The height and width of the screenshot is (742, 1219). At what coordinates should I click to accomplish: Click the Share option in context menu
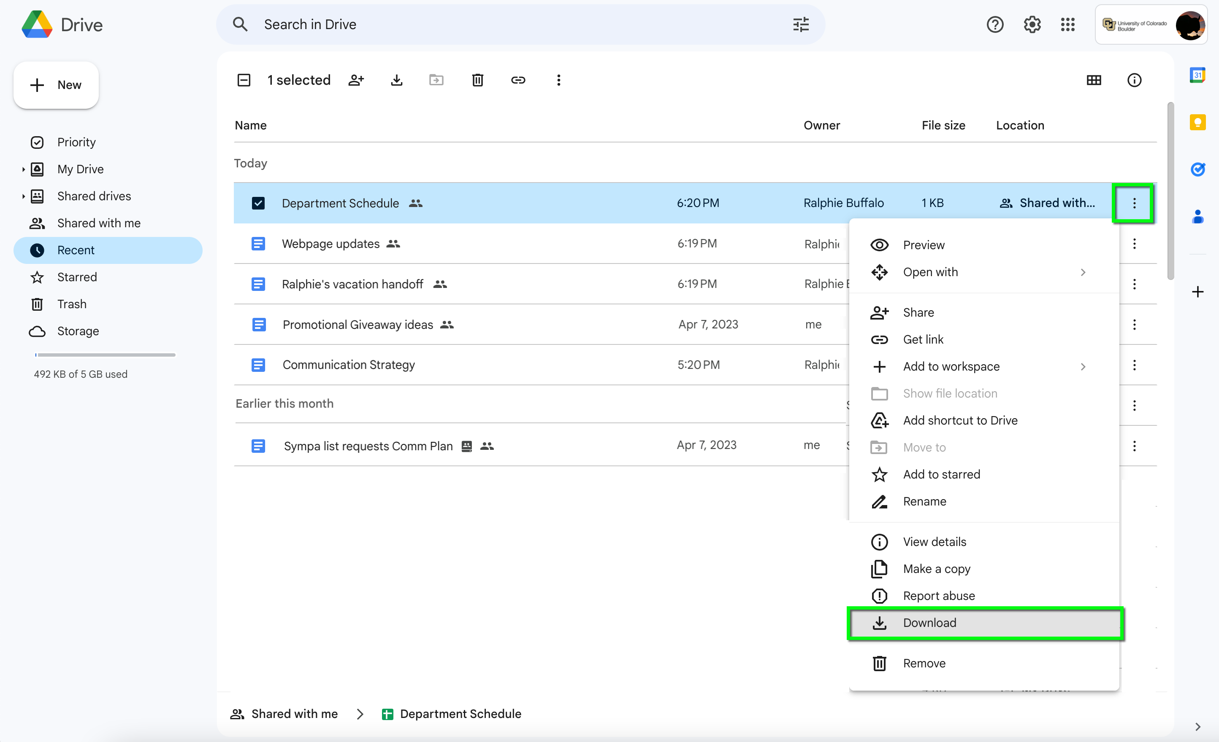[918, 312]
